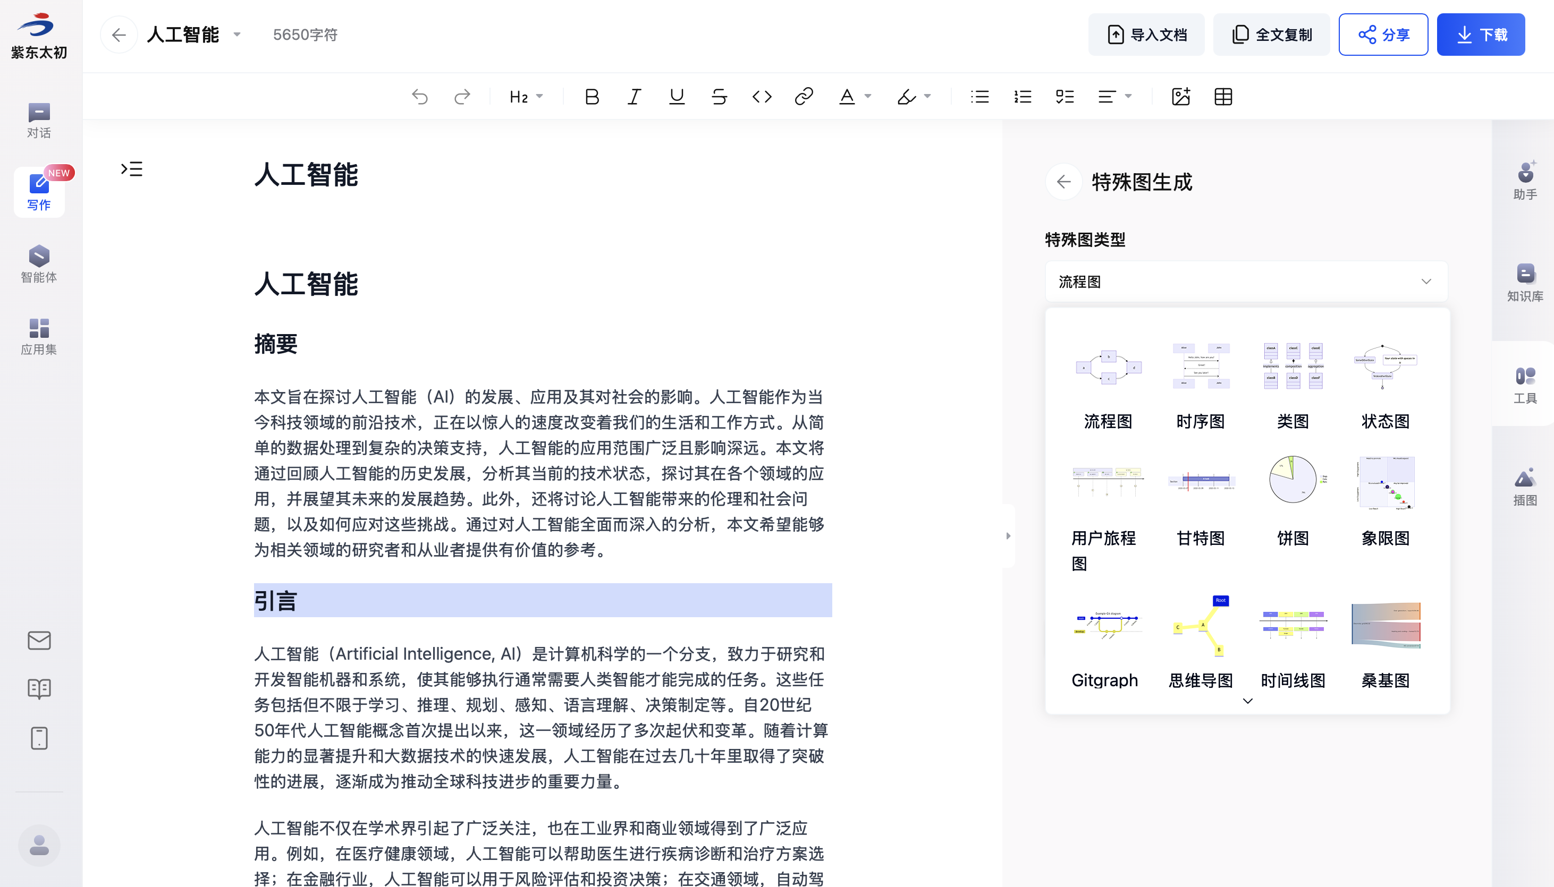
Task: Open the 流程图 chart type dropdown
Action: (x=1246, y=282)
